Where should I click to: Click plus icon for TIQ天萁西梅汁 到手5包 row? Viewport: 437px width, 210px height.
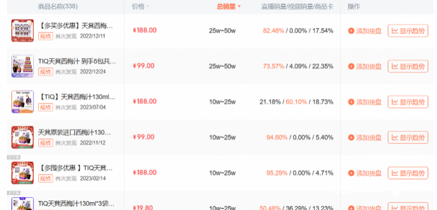351,66
